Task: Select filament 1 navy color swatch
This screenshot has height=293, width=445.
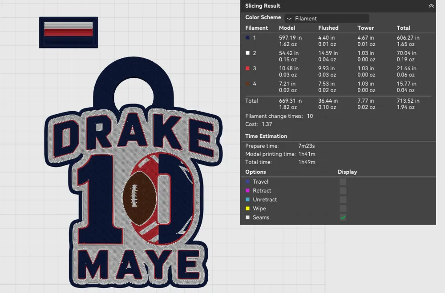Action: (247, 38)
